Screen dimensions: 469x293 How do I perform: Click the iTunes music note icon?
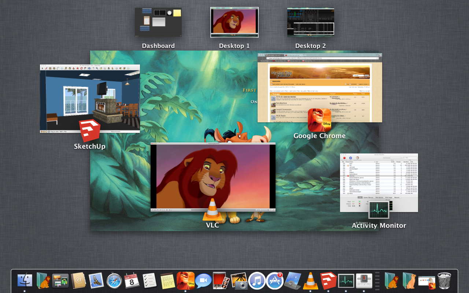pyautogui.click(x=257, y=281)
